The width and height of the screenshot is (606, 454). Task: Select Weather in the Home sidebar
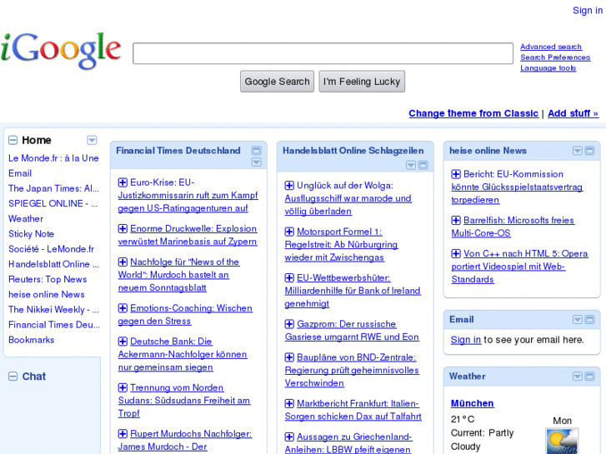coord(26,219)
